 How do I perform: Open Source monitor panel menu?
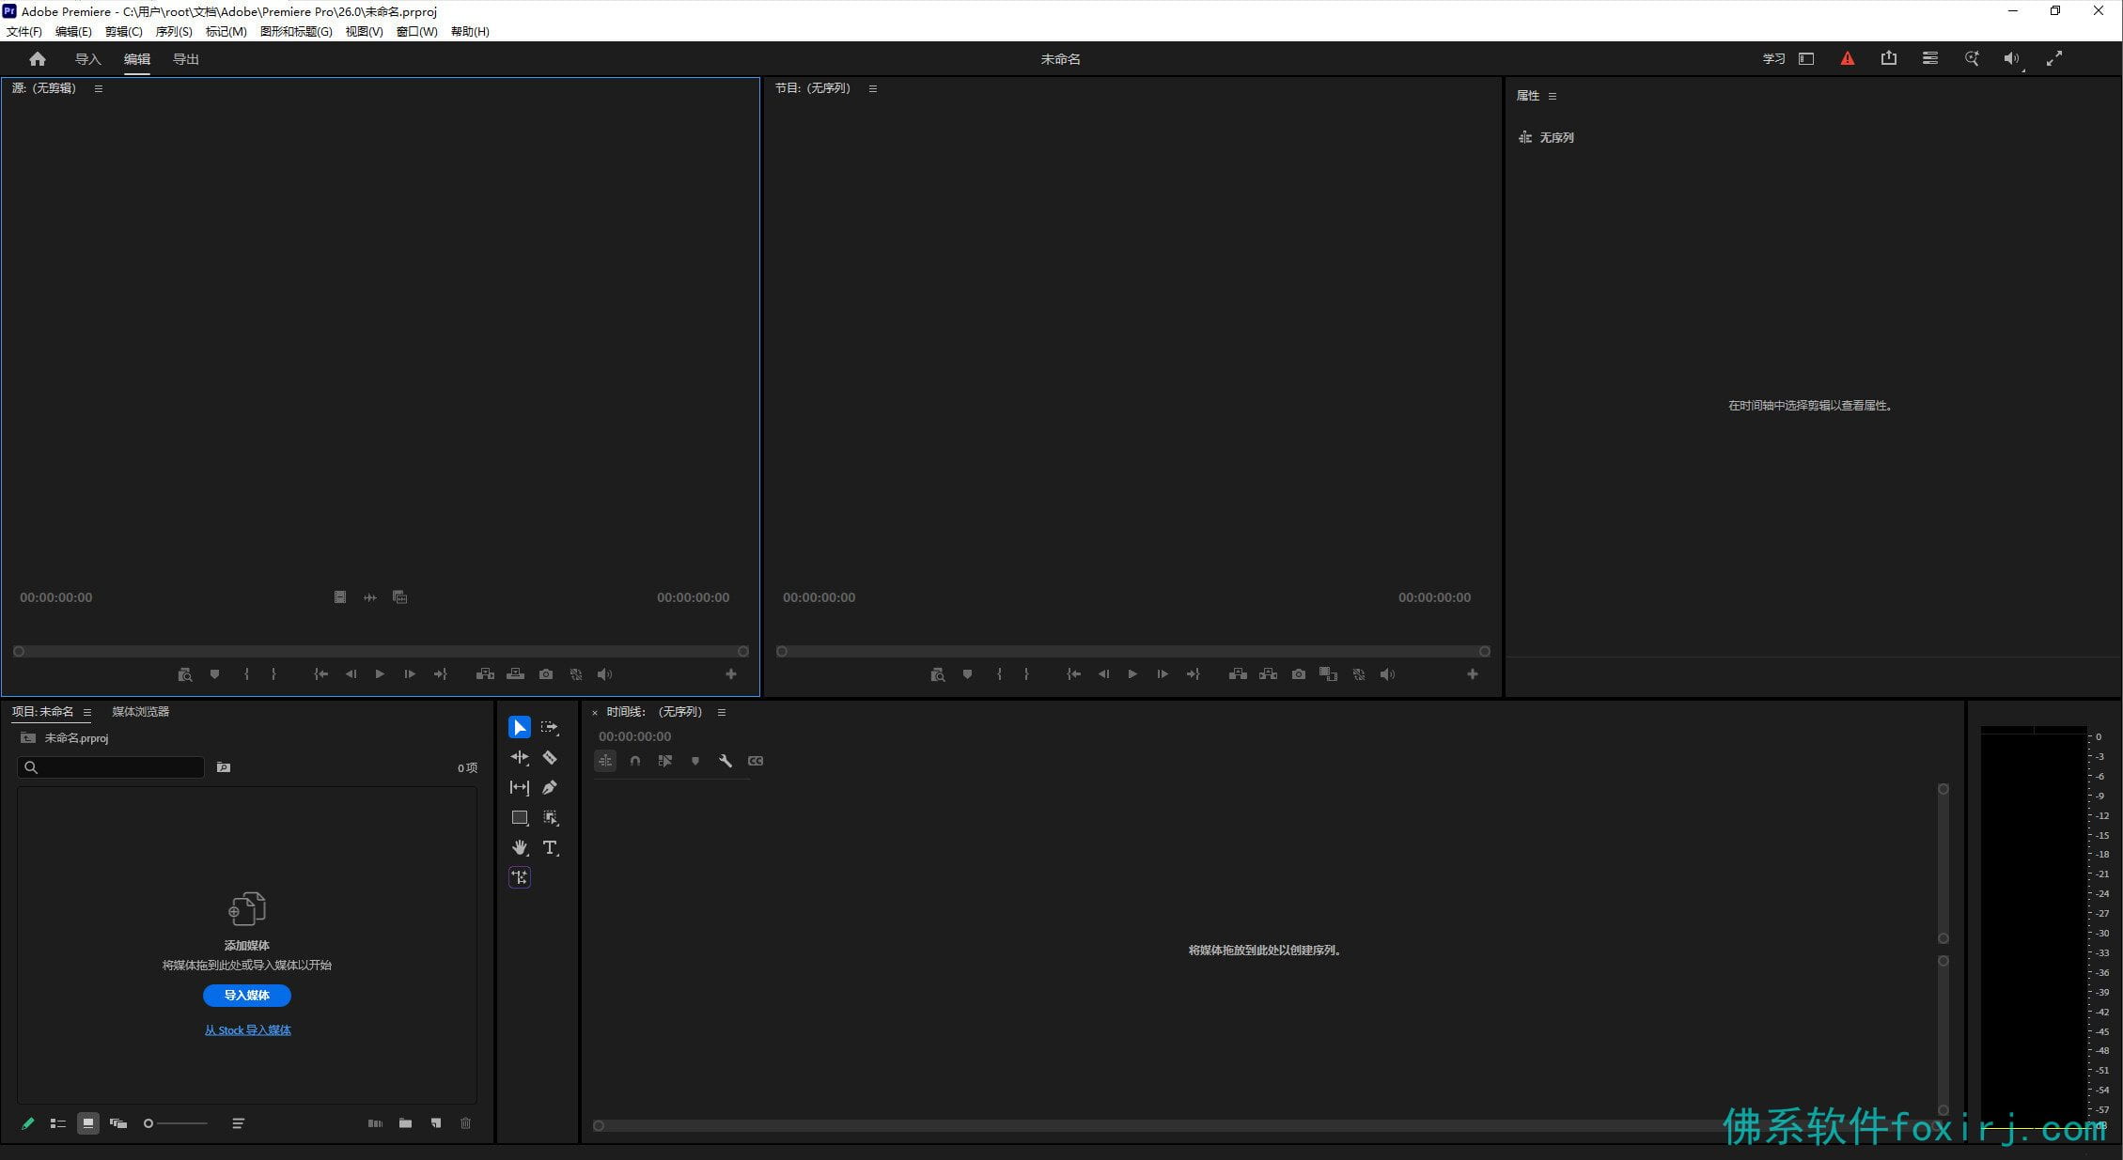point(98,88)
